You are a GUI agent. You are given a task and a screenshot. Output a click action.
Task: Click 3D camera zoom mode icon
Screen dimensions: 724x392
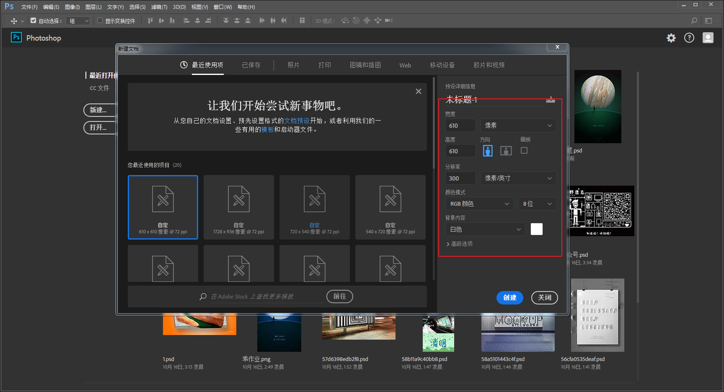coord(389,21)
